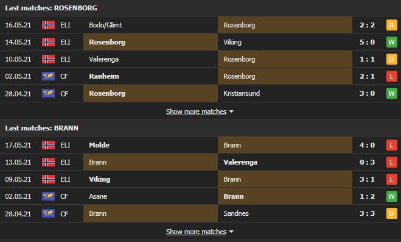Click Norway flag icon for Bodo/Glimt match
Viewport: 401px width, 242px height.
pyautogui.click(x=48, y=25)
